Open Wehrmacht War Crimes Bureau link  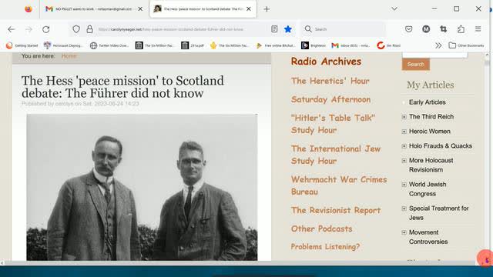click(339, 185)
